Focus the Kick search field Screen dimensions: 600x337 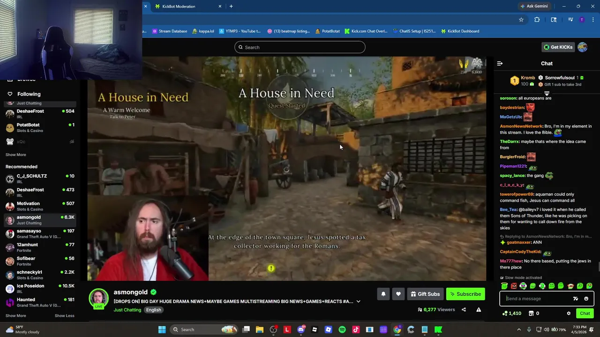(x=300, y=47)
